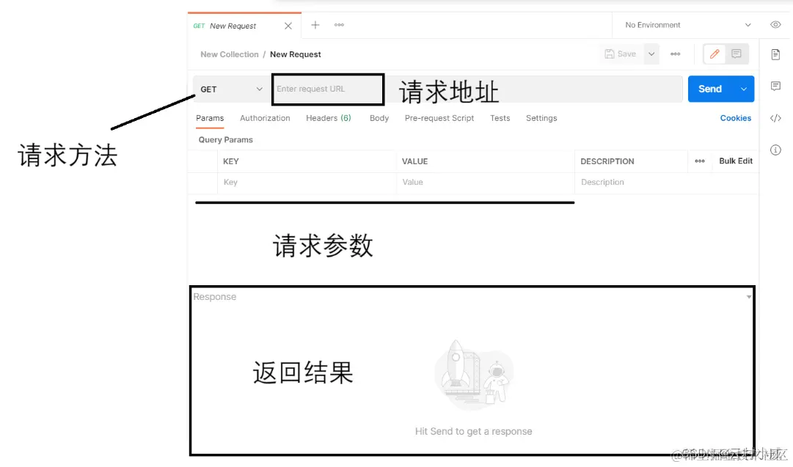This screenshot has width=793, height=467.
Task: Click the DESCRIPTION column header
Action: pos(607,161)
